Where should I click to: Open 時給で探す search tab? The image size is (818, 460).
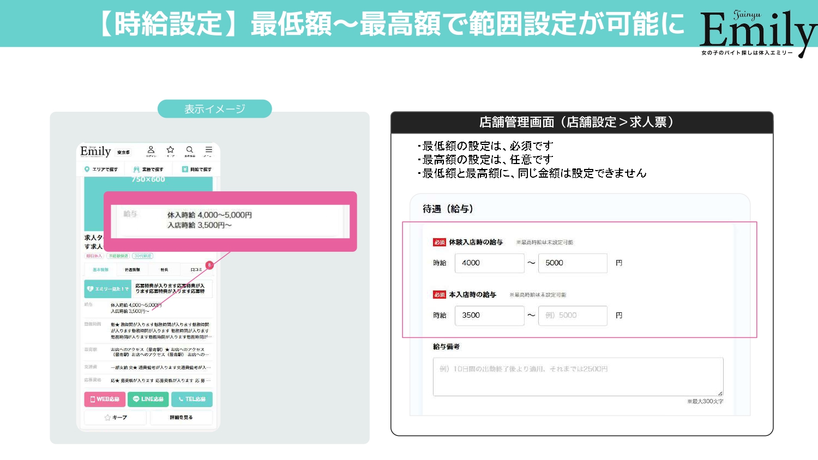pyautogui.click(x=196, y=170)
